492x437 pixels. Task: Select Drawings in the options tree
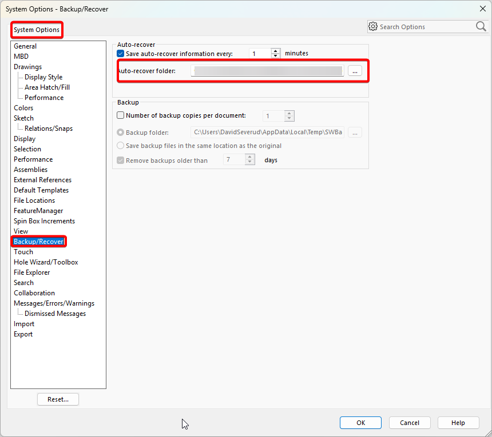27,67
